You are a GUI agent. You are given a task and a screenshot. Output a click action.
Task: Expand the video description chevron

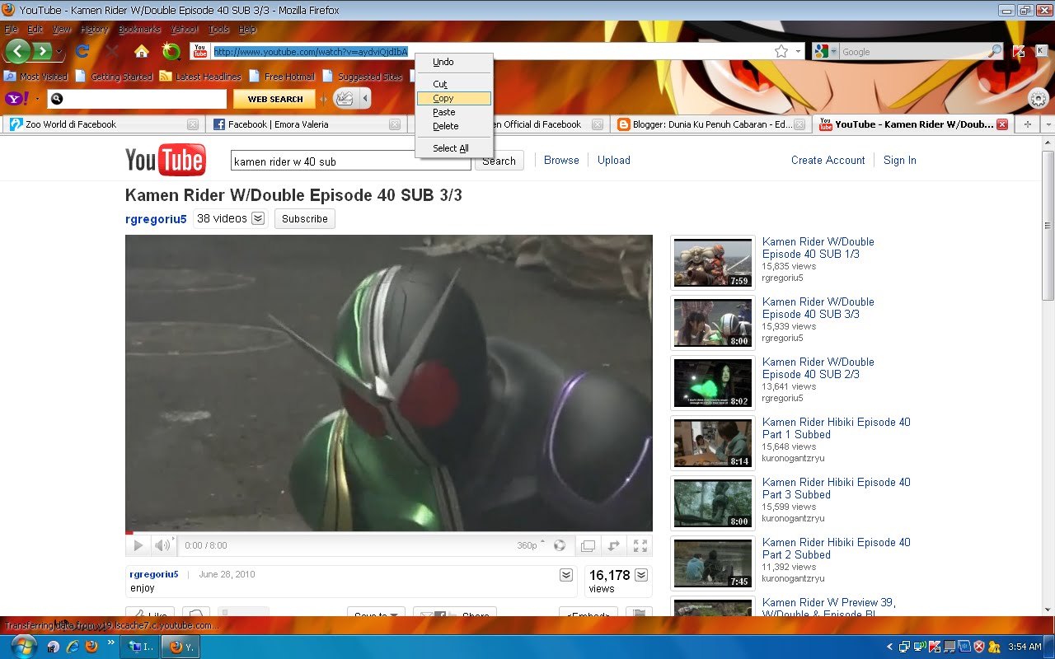[566, 575]
